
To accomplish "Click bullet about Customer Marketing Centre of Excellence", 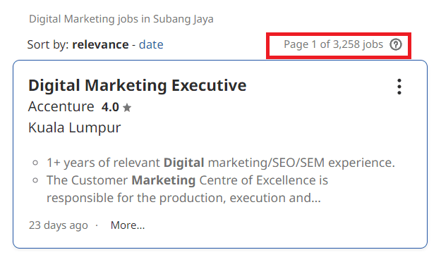I will click(187, 189).
